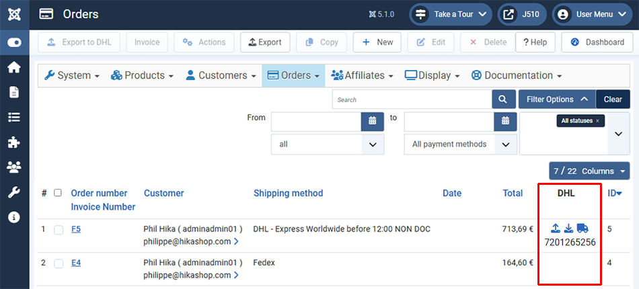Remove the All statuses tag
The image size is (639, 289).
tap(597, 121)
